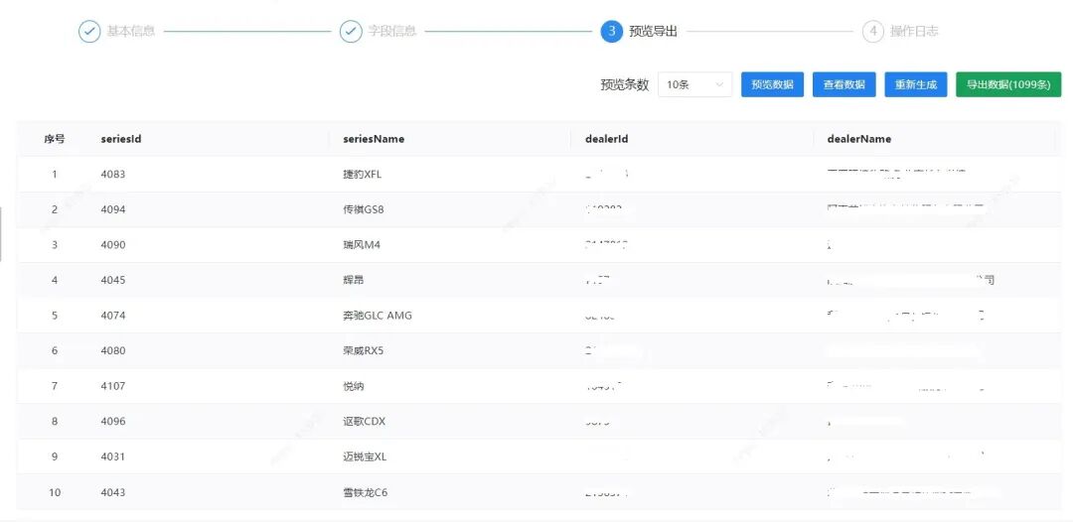Click the dealerId column header

(607, 139)
